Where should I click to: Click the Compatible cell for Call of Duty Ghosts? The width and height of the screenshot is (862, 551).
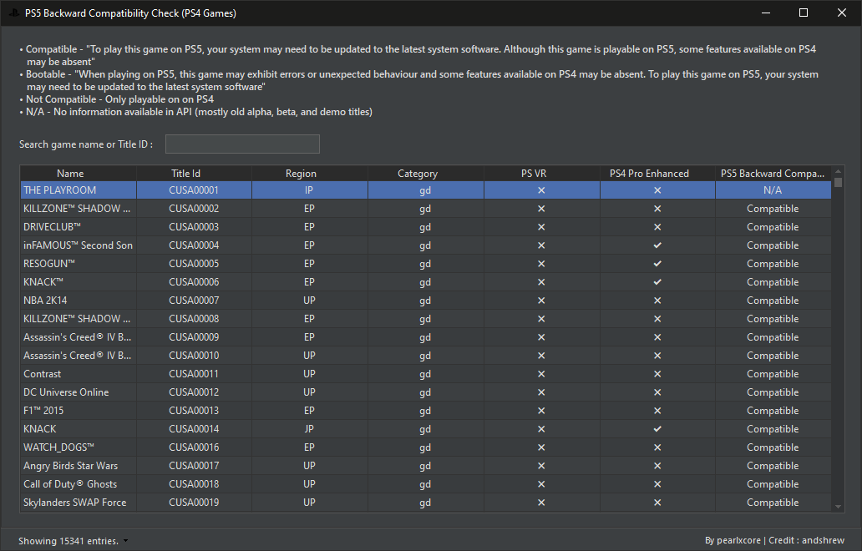click(x=773, y=484)
